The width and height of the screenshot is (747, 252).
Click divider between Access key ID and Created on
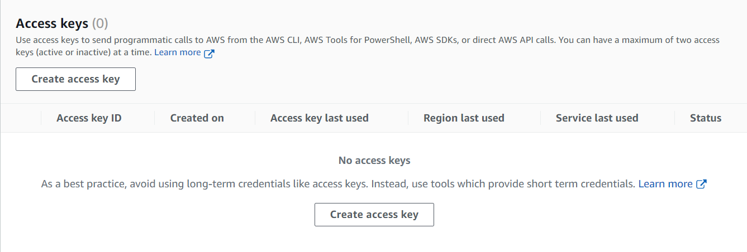(x=155, y=118)
